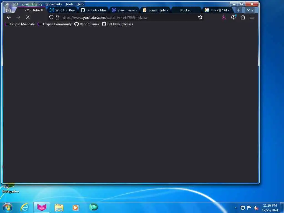Bookmark this page with the star
The width and height of the screenshot is (284, 213).
(x=200, y=17)
